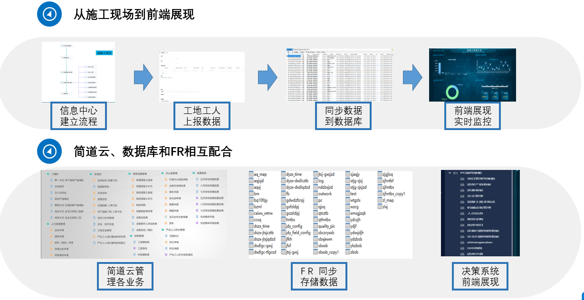Open the worker data entry form thumbnail
Viewport: 584px width, 300px height.
tap(201, 77)
